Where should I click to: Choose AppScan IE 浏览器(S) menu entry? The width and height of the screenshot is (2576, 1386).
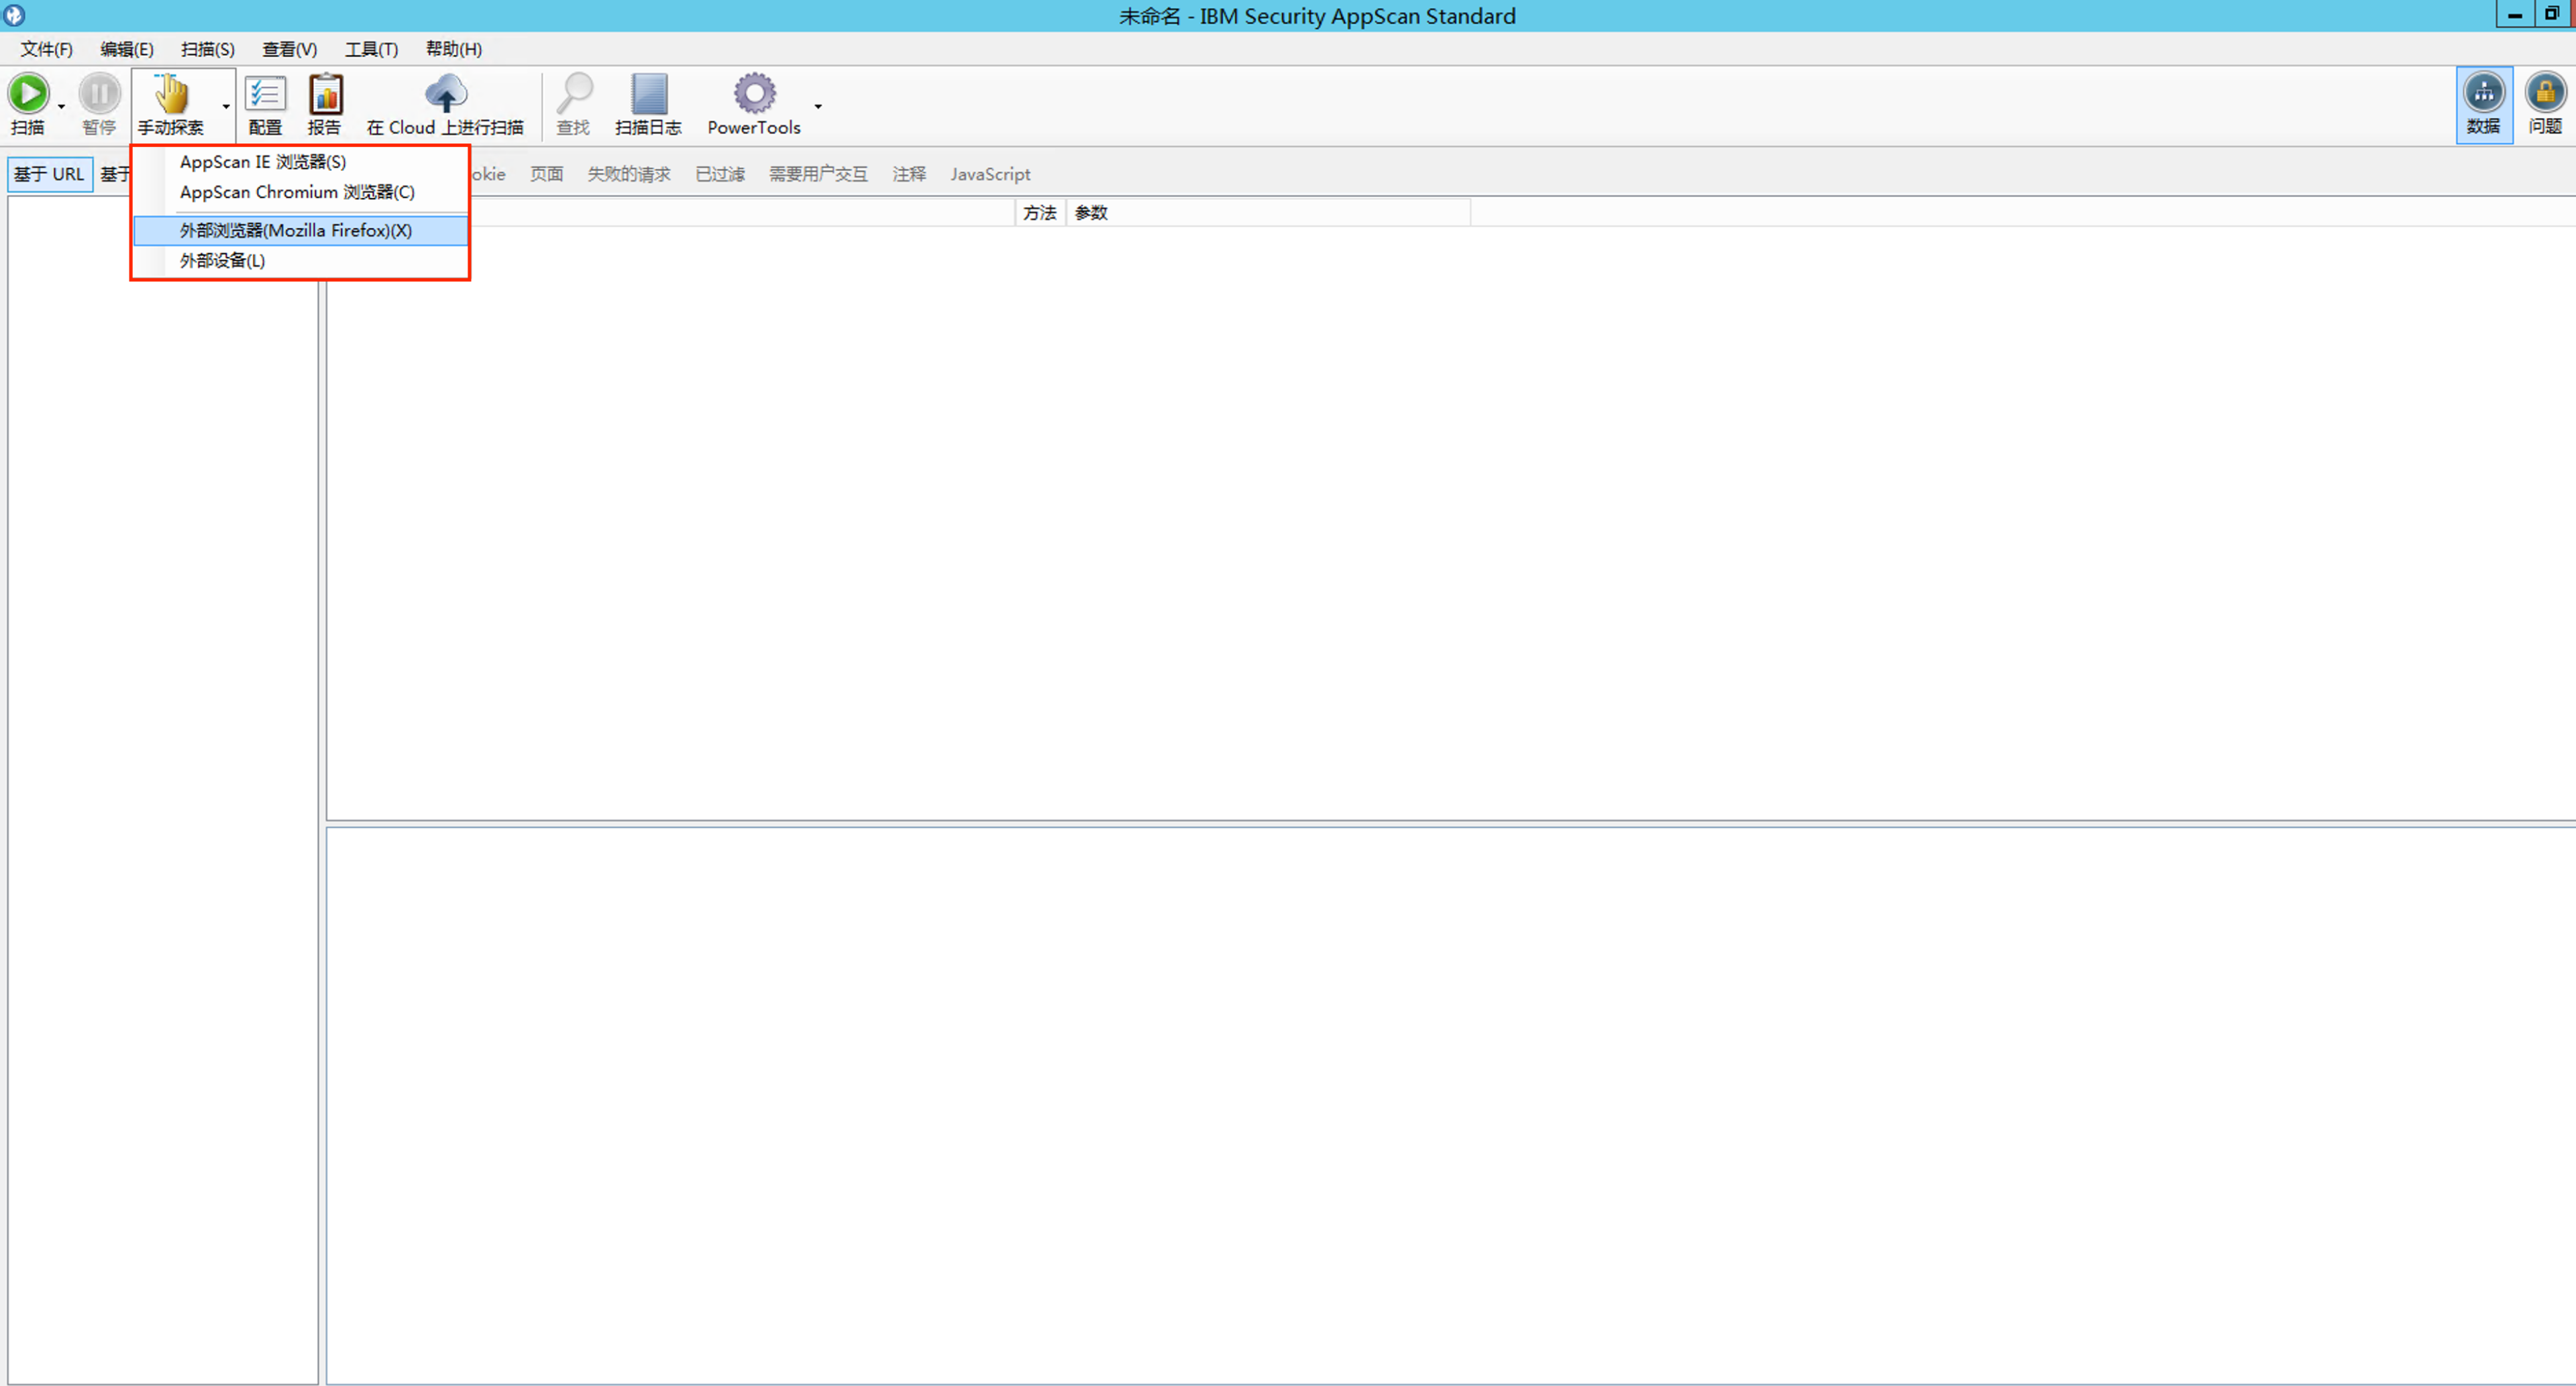click(x=300, y=162)
